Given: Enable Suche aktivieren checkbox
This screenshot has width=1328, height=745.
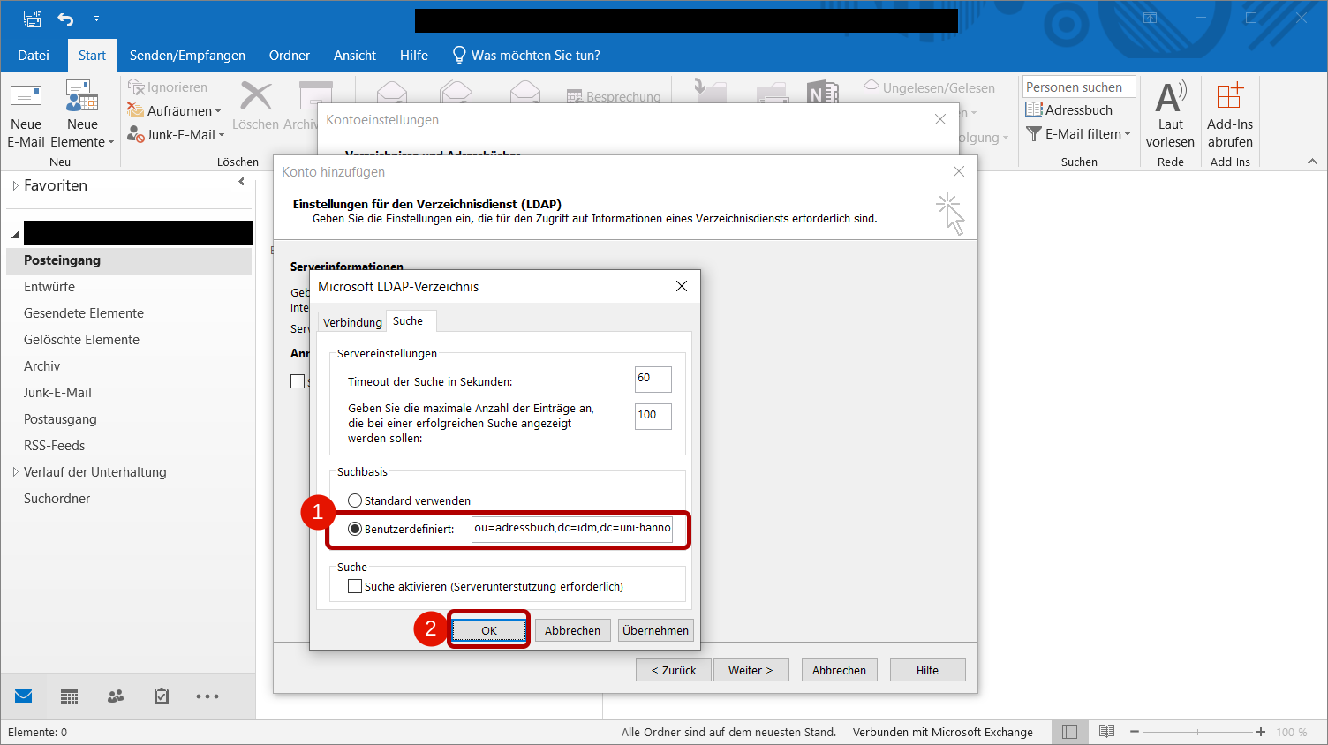Looking at the screenshot, I should (x=355, y=586).
